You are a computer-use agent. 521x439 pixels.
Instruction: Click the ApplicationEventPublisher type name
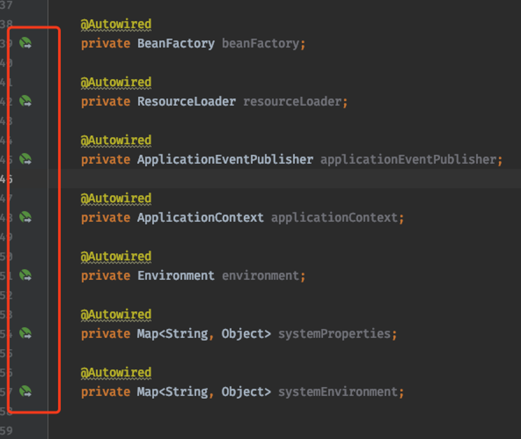tap(225, 160)
